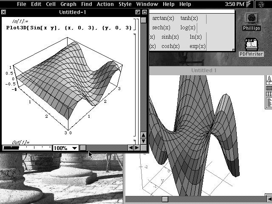Open the Help menu beside the Window menu
The image size is (272, 204).
click(x=169, y=4)
